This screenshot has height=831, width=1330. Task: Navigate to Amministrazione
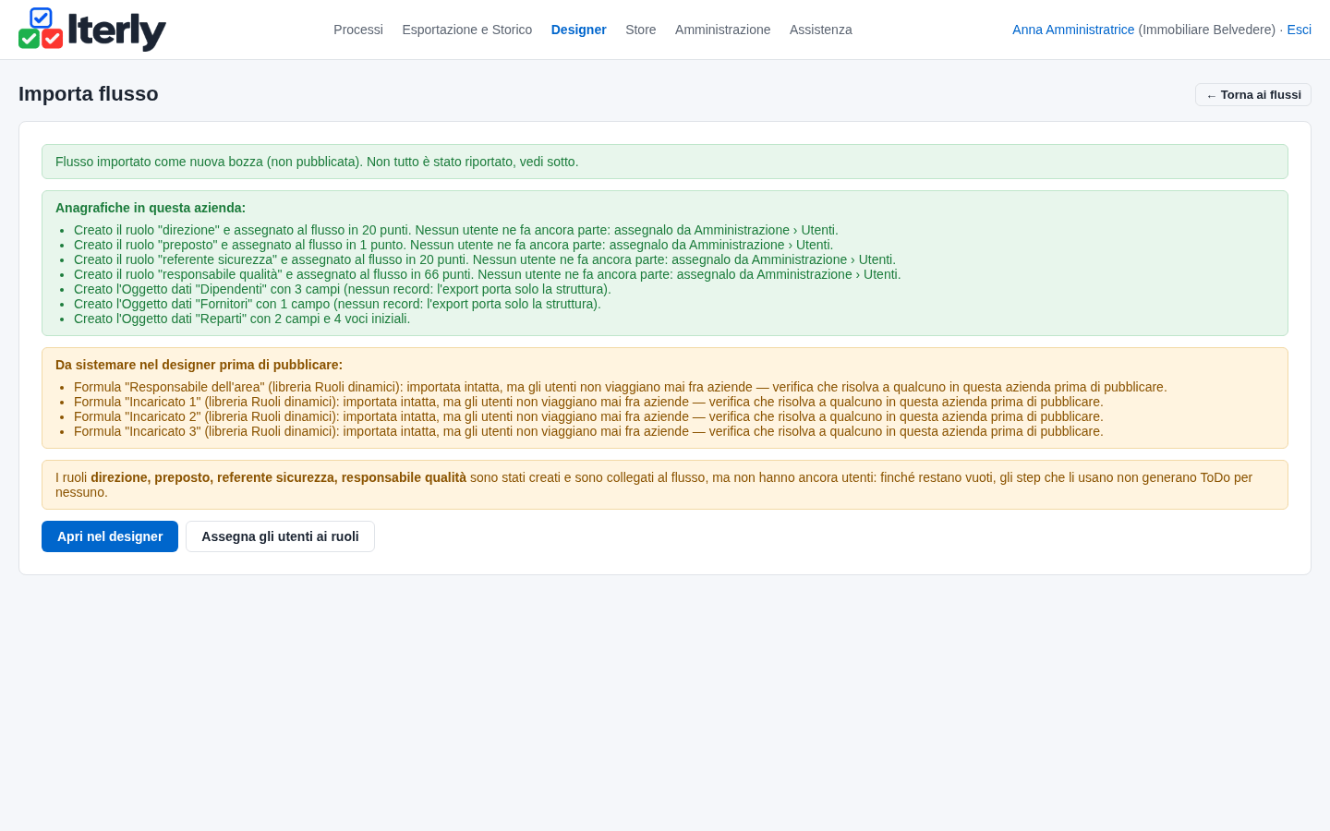pos(723,30)
